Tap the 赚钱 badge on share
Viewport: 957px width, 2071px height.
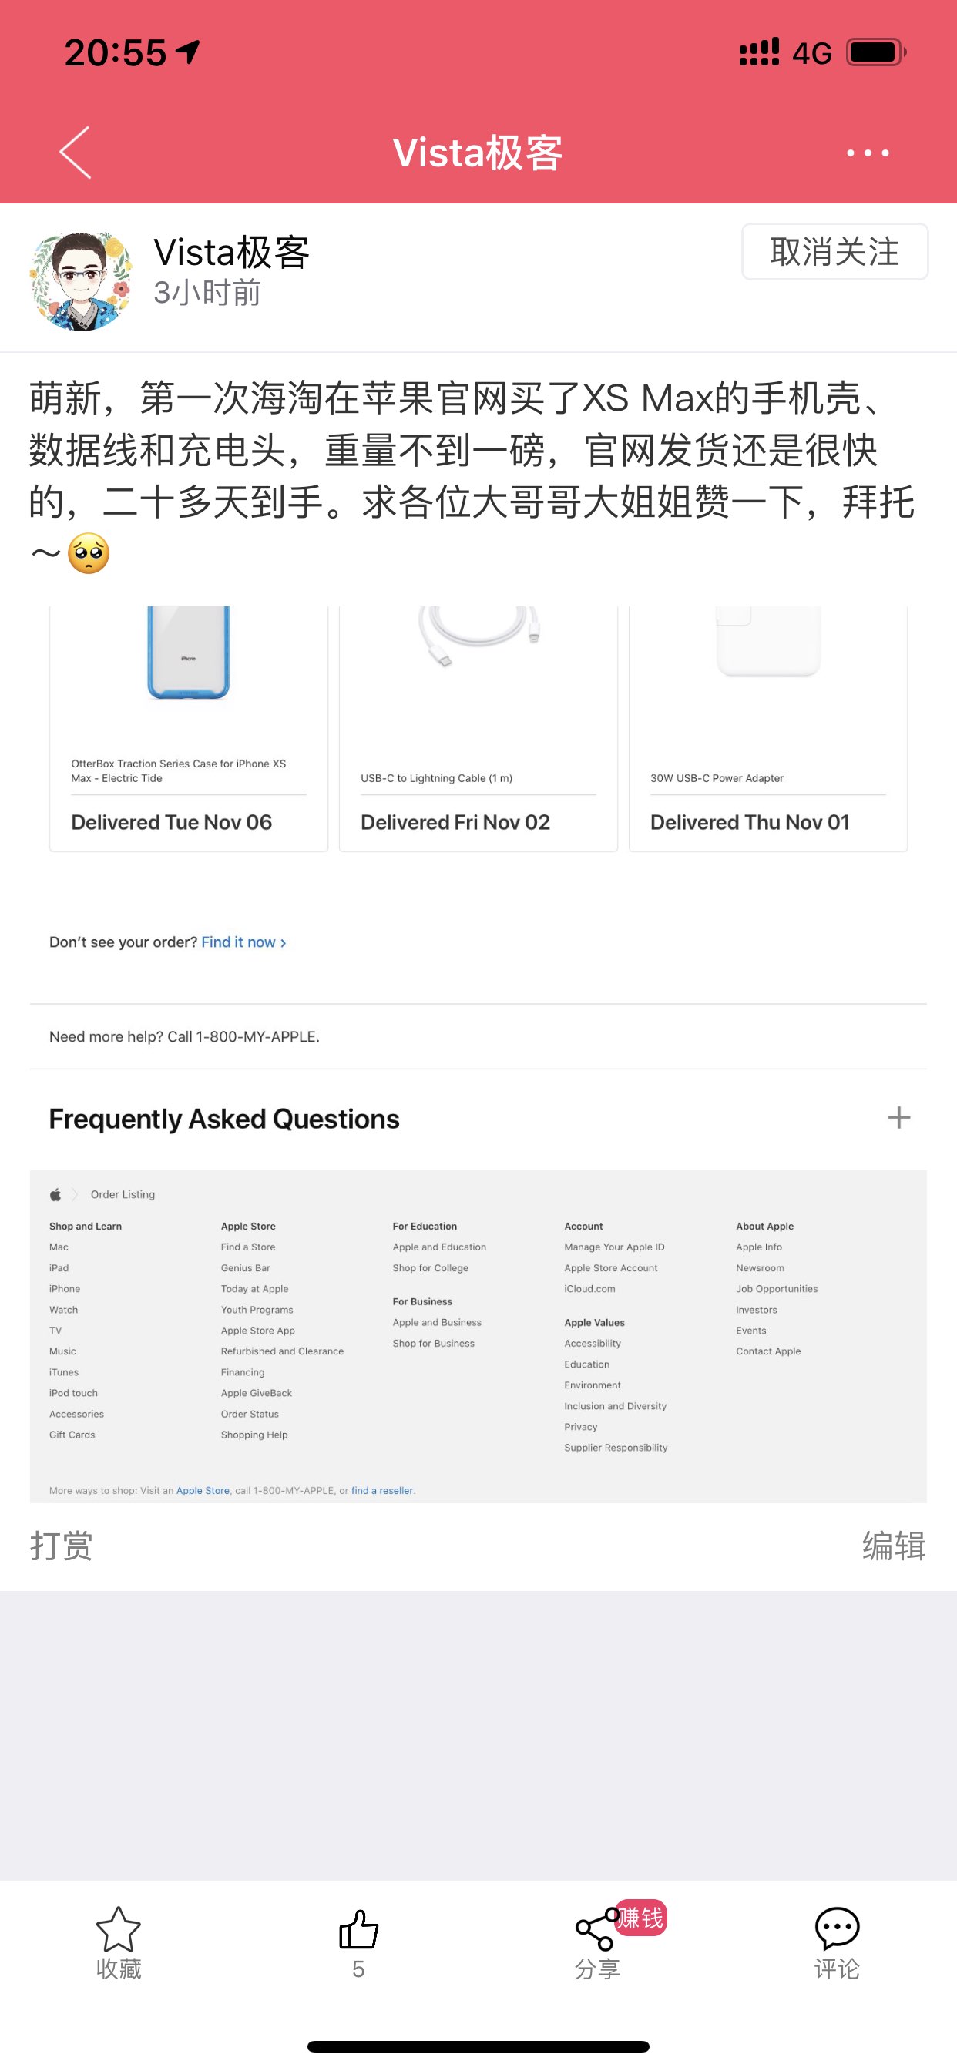pos(641,1918)
